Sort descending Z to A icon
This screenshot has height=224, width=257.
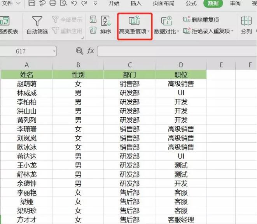pos(93,30)
